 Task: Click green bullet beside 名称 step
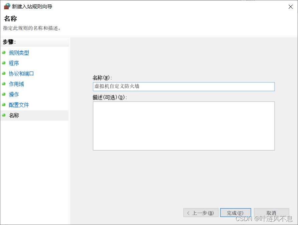4,115
